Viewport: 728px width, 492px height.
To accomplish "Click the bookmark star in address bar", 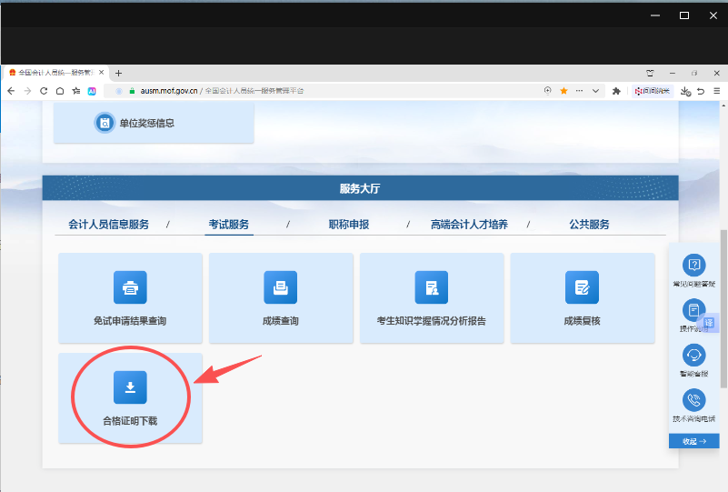I will 563,91.
